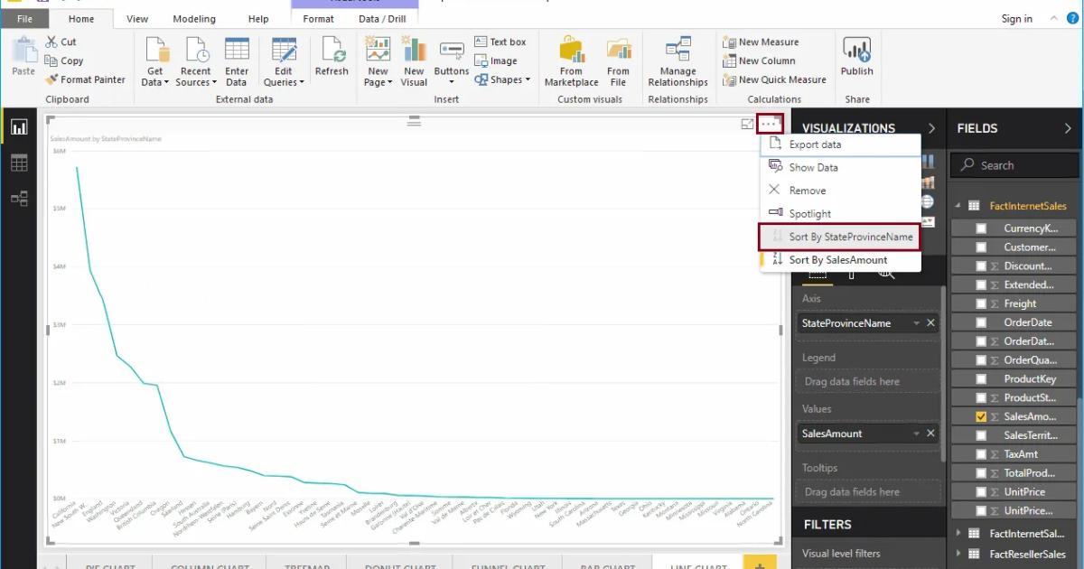Check the SalesAmount field checkbox
This screenshot has height=569, width=1084.
click(981, 416)
